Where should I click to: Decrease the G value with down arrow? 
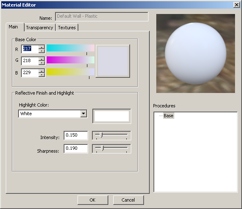41,63
